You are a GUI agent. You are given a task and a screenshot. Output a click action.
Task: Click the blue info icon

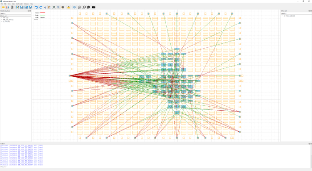(x=74, y=7)
